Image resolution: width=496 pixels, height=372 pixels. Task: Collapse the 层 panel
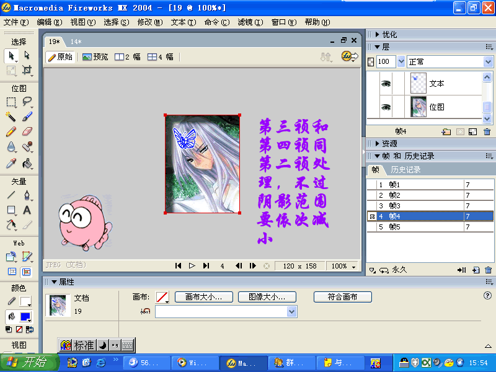coord(377,47)
